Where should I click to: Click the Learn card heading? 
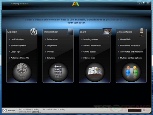click(83, 32)
